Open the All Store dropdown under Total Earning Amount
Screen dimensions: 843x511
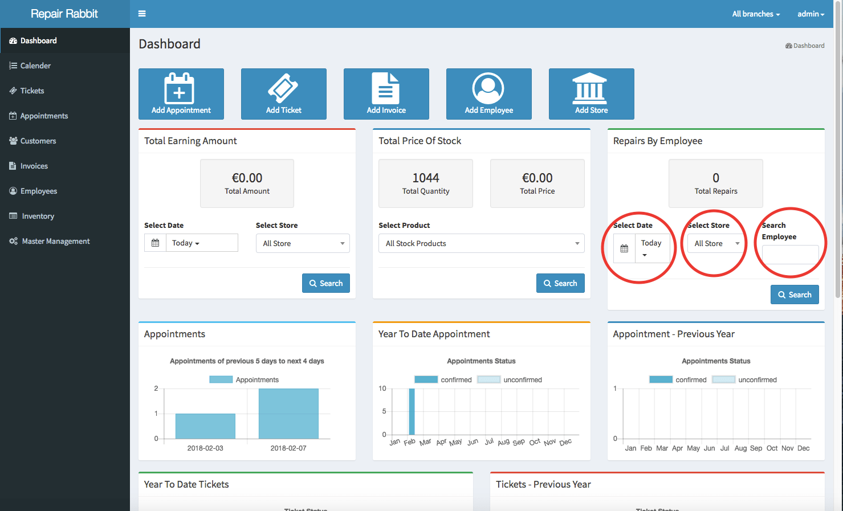(303, 243)
